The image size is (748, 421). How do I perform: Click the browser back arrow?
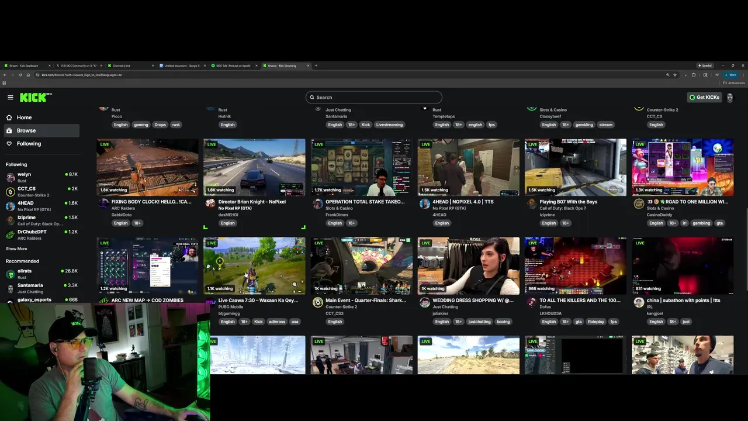pos(5,75)
